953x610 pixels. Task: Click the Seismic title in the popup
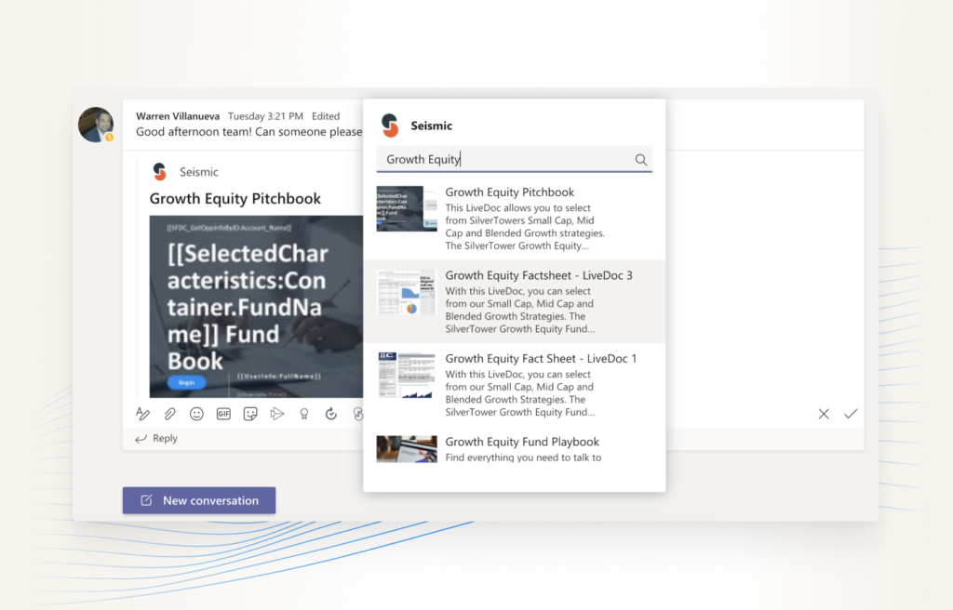[x=432, y=126]
